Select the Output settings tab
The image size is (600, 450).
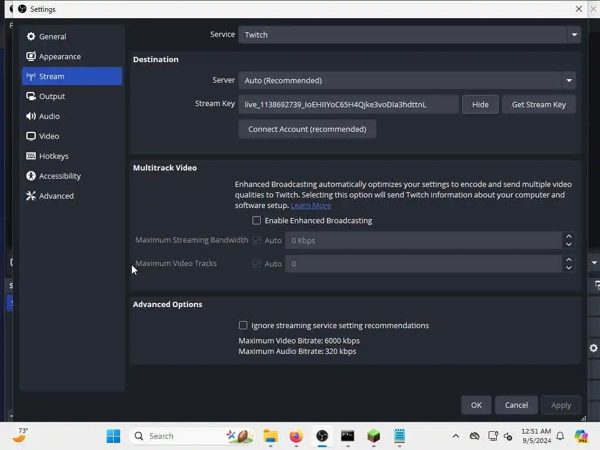[x=72, y=97]
